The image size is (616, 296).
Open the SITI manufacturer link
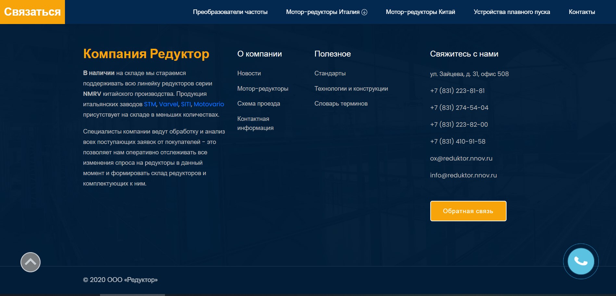[x=186, y=104]
